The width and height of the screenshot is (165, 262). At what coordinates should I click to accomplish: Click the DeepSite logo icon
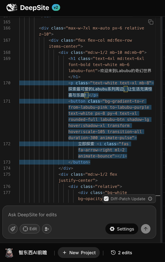[12, 8]
